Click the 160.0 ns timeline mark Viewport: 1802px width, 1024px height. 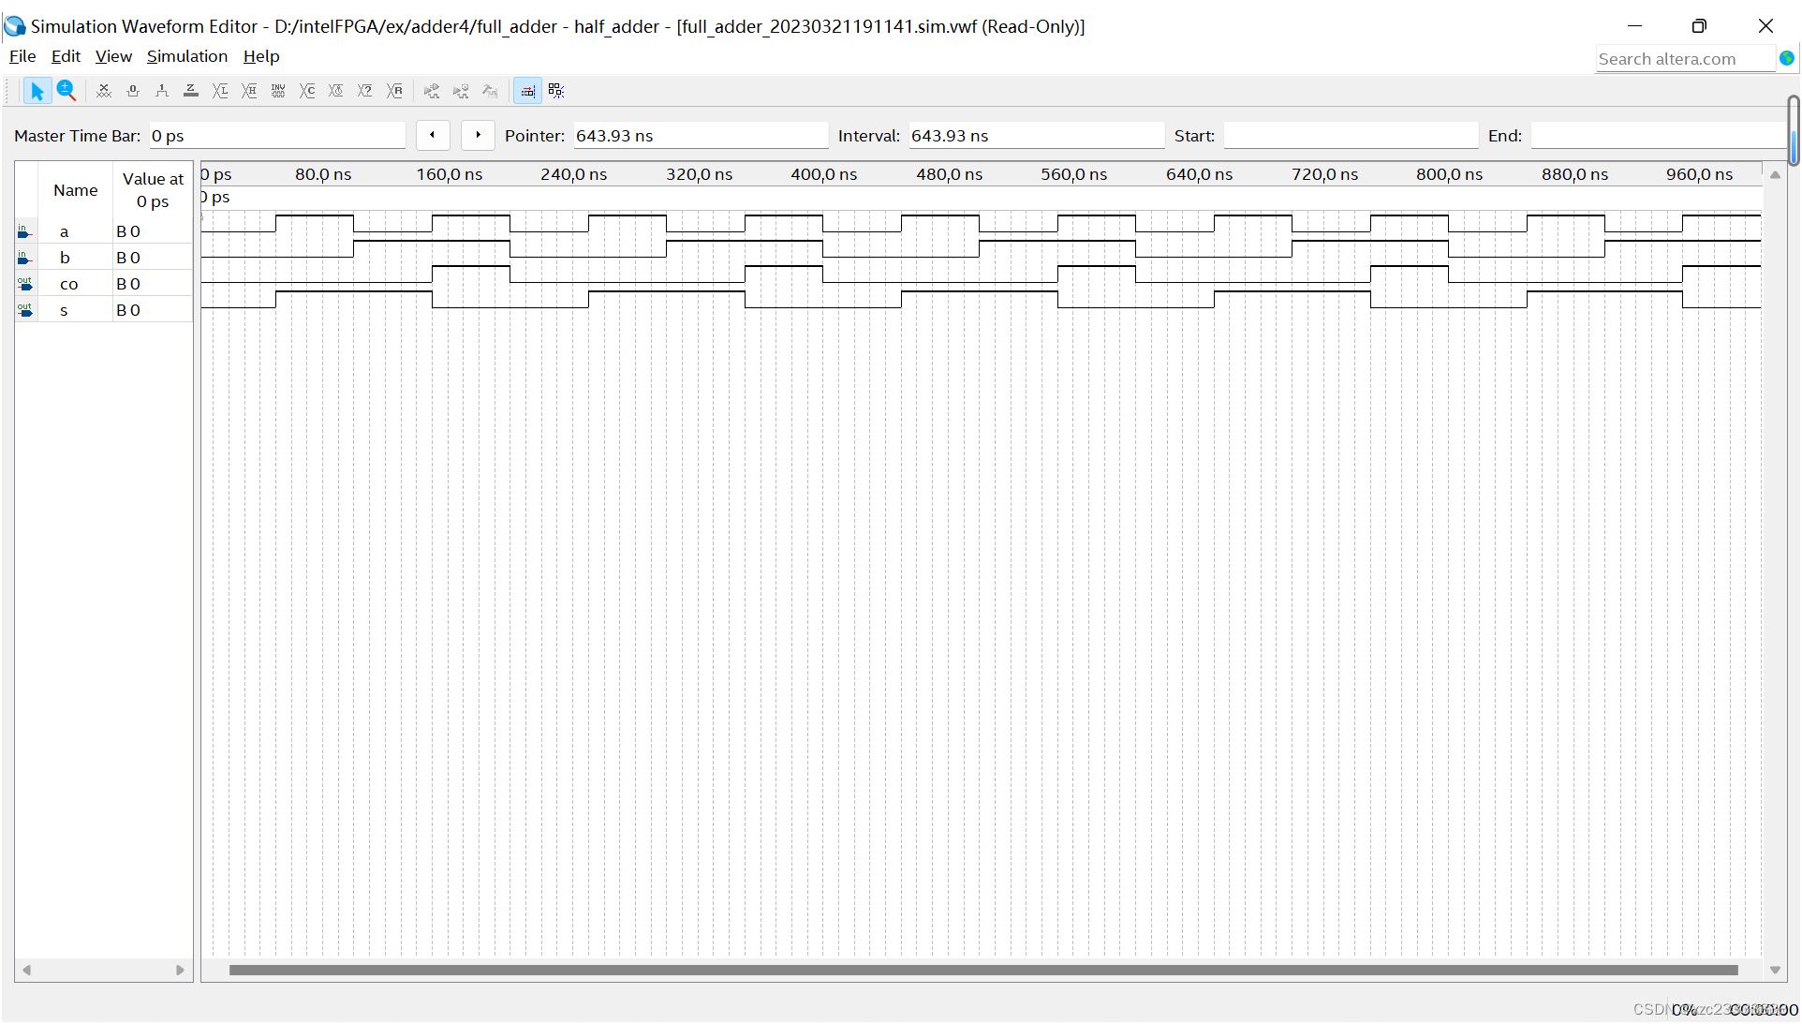pos(450,174)
